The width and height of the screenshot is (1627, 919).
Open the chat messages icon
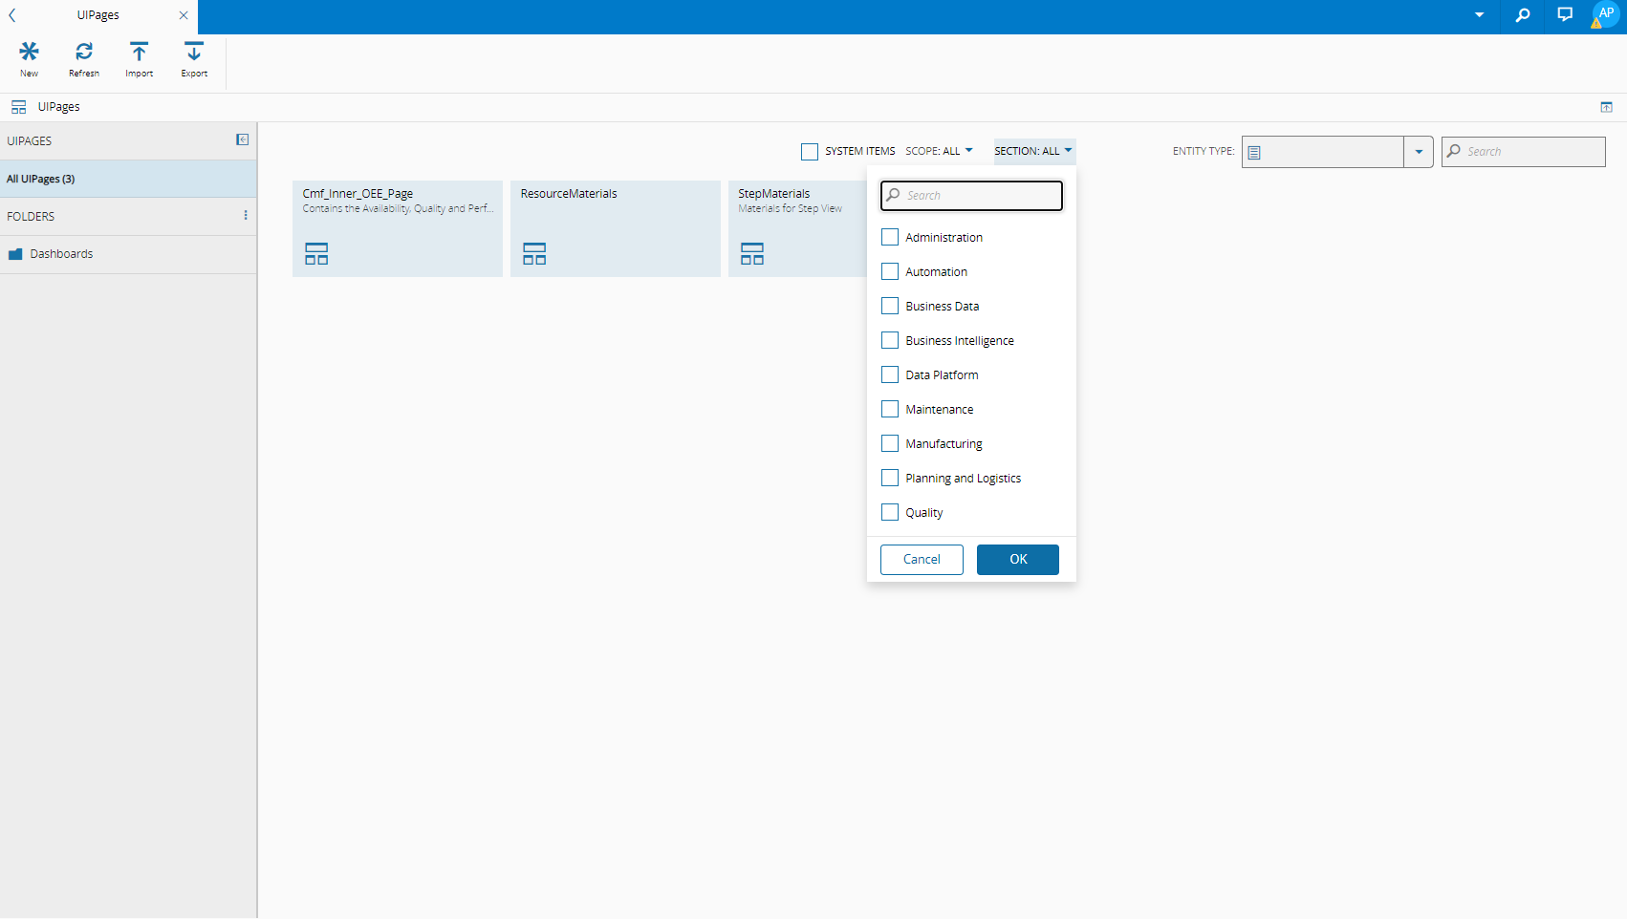point(1565,15)
